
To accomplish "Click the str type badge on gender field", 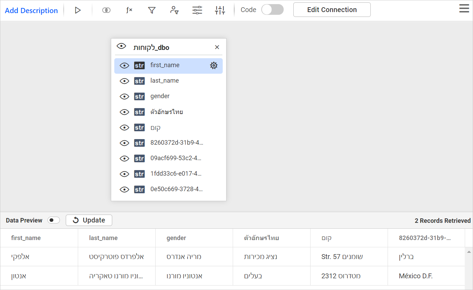I will (x=139, y=96).
